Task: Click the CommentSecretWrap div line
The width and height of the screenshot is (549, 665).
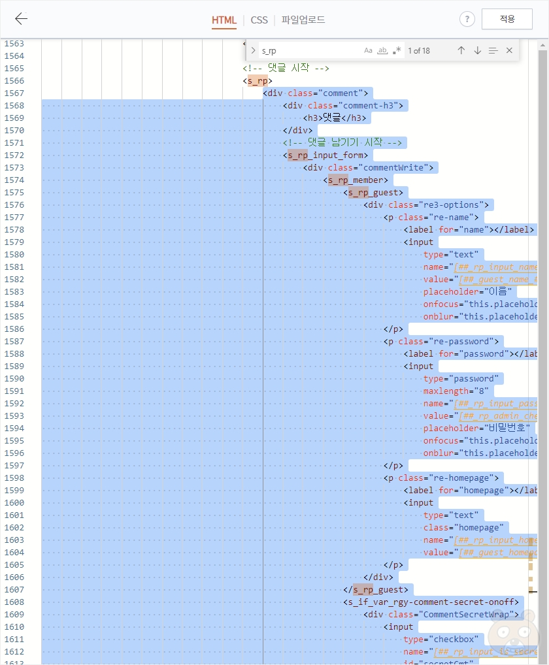Action: click(x=441, y=615)
